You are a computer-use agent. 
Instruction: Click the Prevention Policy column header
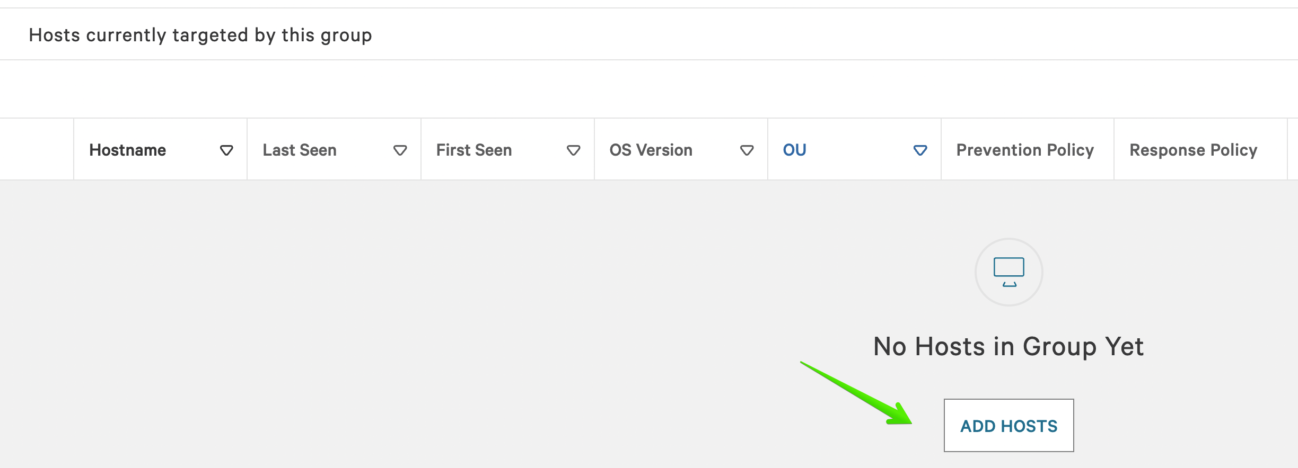(x=1025, y=150)
